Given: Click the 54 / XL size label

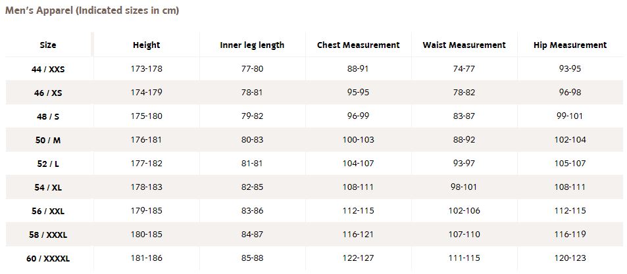Looking at the screenshot, I should click(x=48, y=187).
